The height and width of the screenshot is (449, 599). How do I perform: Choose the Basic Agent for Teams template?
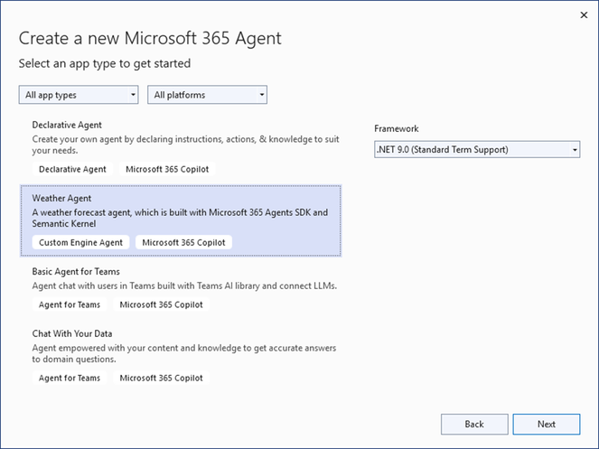pos(181,288)
